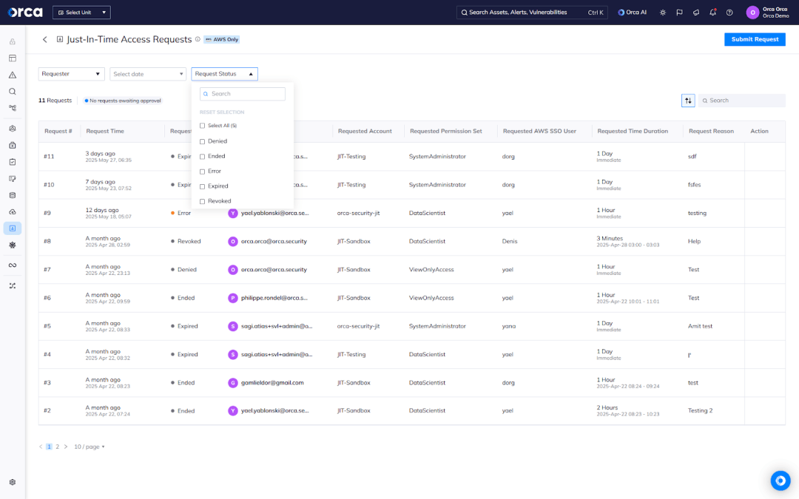The height and width of the screenshot is (499, 799).
Task: Click the alerts triangle icon in sidebar
Action: (x=13, y=75)
